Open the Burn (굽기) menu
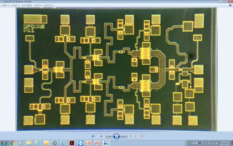Image resolution: width=233 pixels, height=146 pixels. pyautogui.click(x=39, y=5)
